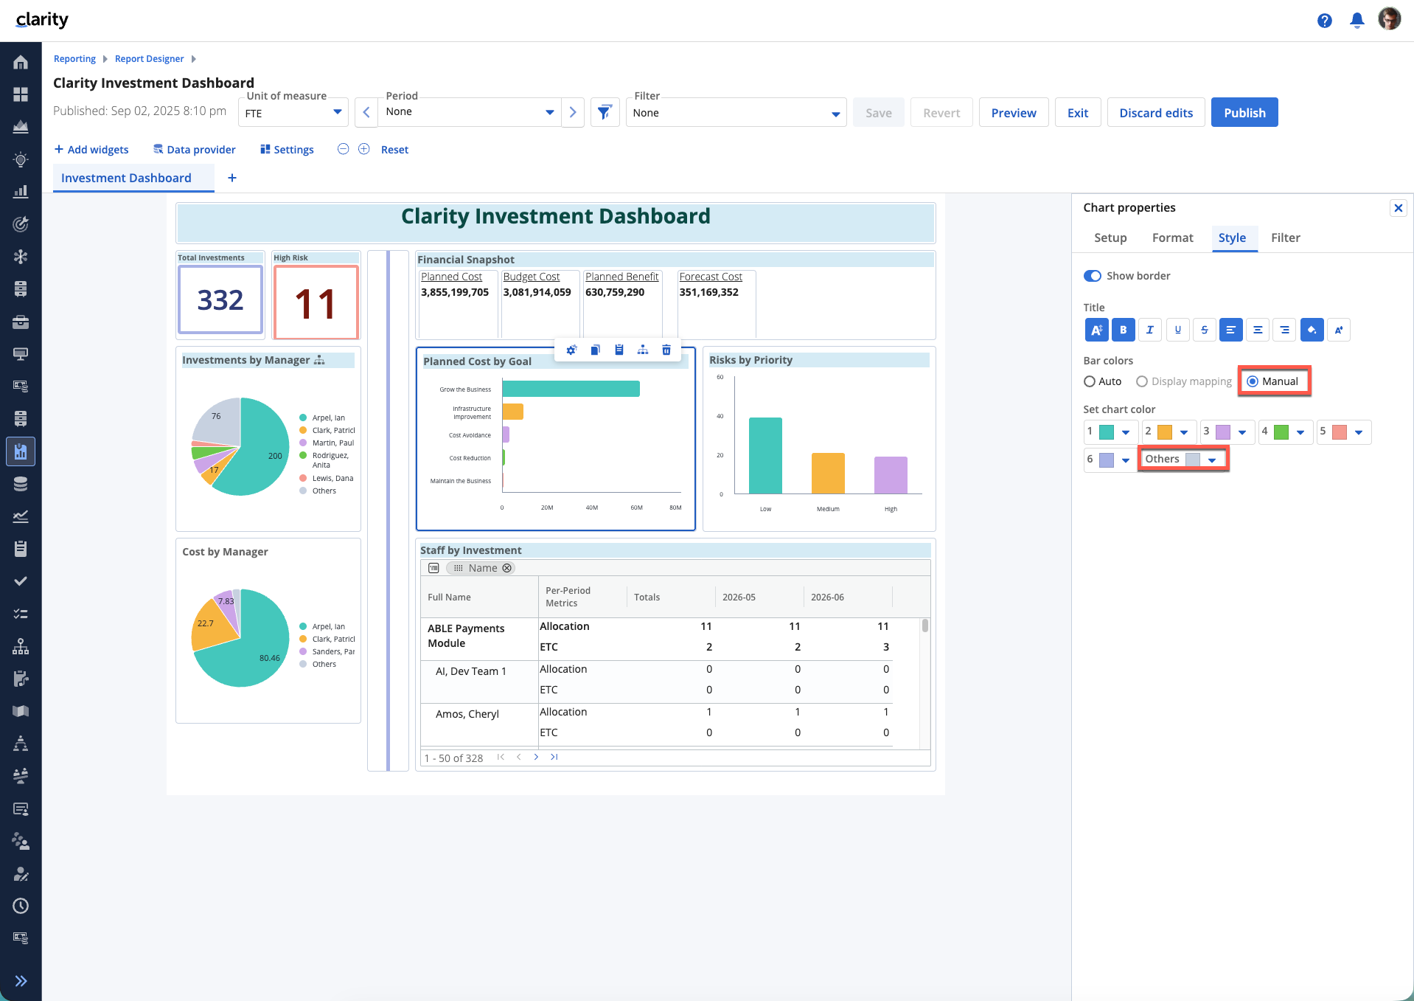Screen dimensions: 1414x1001
Task: Add new dashboard tab with plus
Action: [231, 178]
